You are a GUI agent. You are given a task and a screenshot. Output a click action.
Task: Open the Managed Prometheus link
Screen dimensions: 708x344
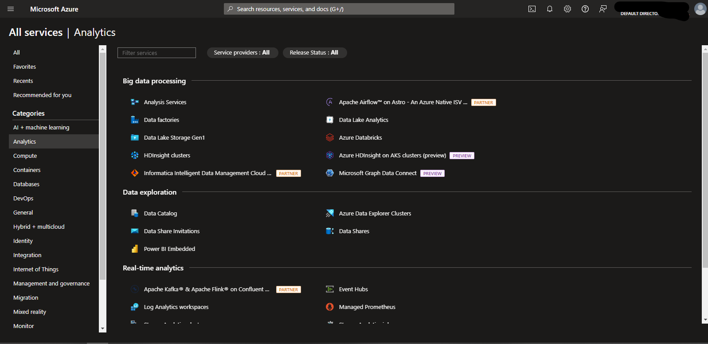pos(367,307)
